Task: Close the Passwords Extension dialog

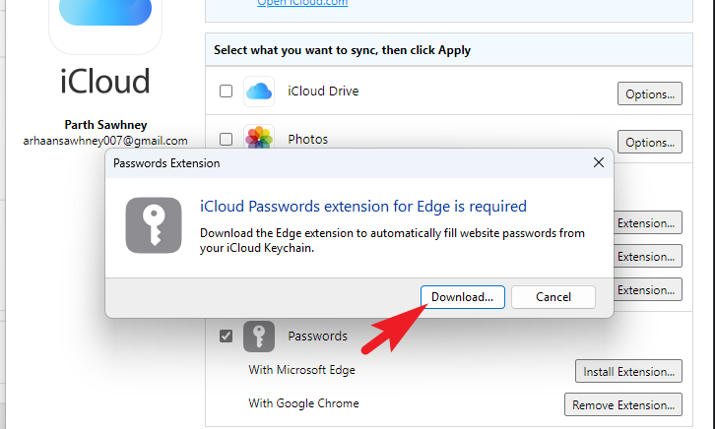Action: (x=597, y=162)
